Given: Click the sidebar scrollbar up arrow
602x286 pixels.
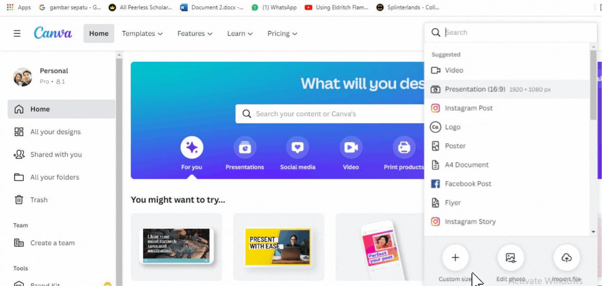Looking at the screenshot, I should pos(119,55).
